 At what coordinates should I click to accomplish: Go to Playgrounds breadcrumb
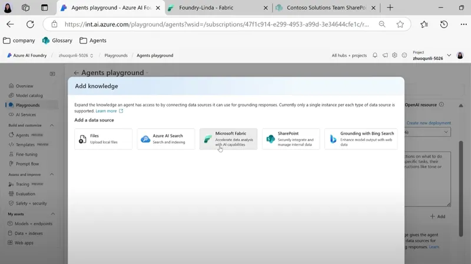tap(116, 55)
